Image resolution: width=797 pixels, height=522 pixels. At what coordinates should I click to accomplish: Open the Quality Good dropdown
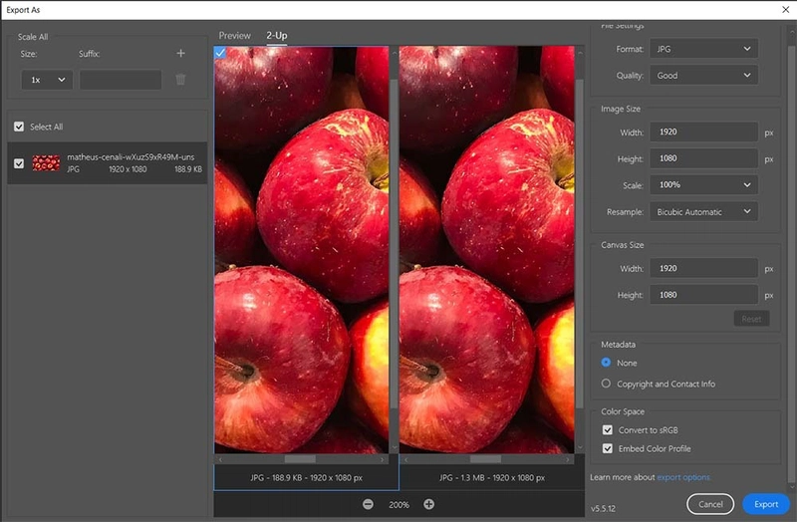[704, 76]
